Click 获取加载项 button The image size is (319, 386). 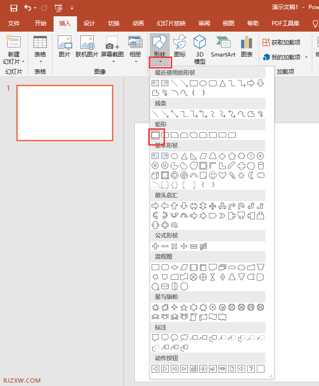(281, 42)
